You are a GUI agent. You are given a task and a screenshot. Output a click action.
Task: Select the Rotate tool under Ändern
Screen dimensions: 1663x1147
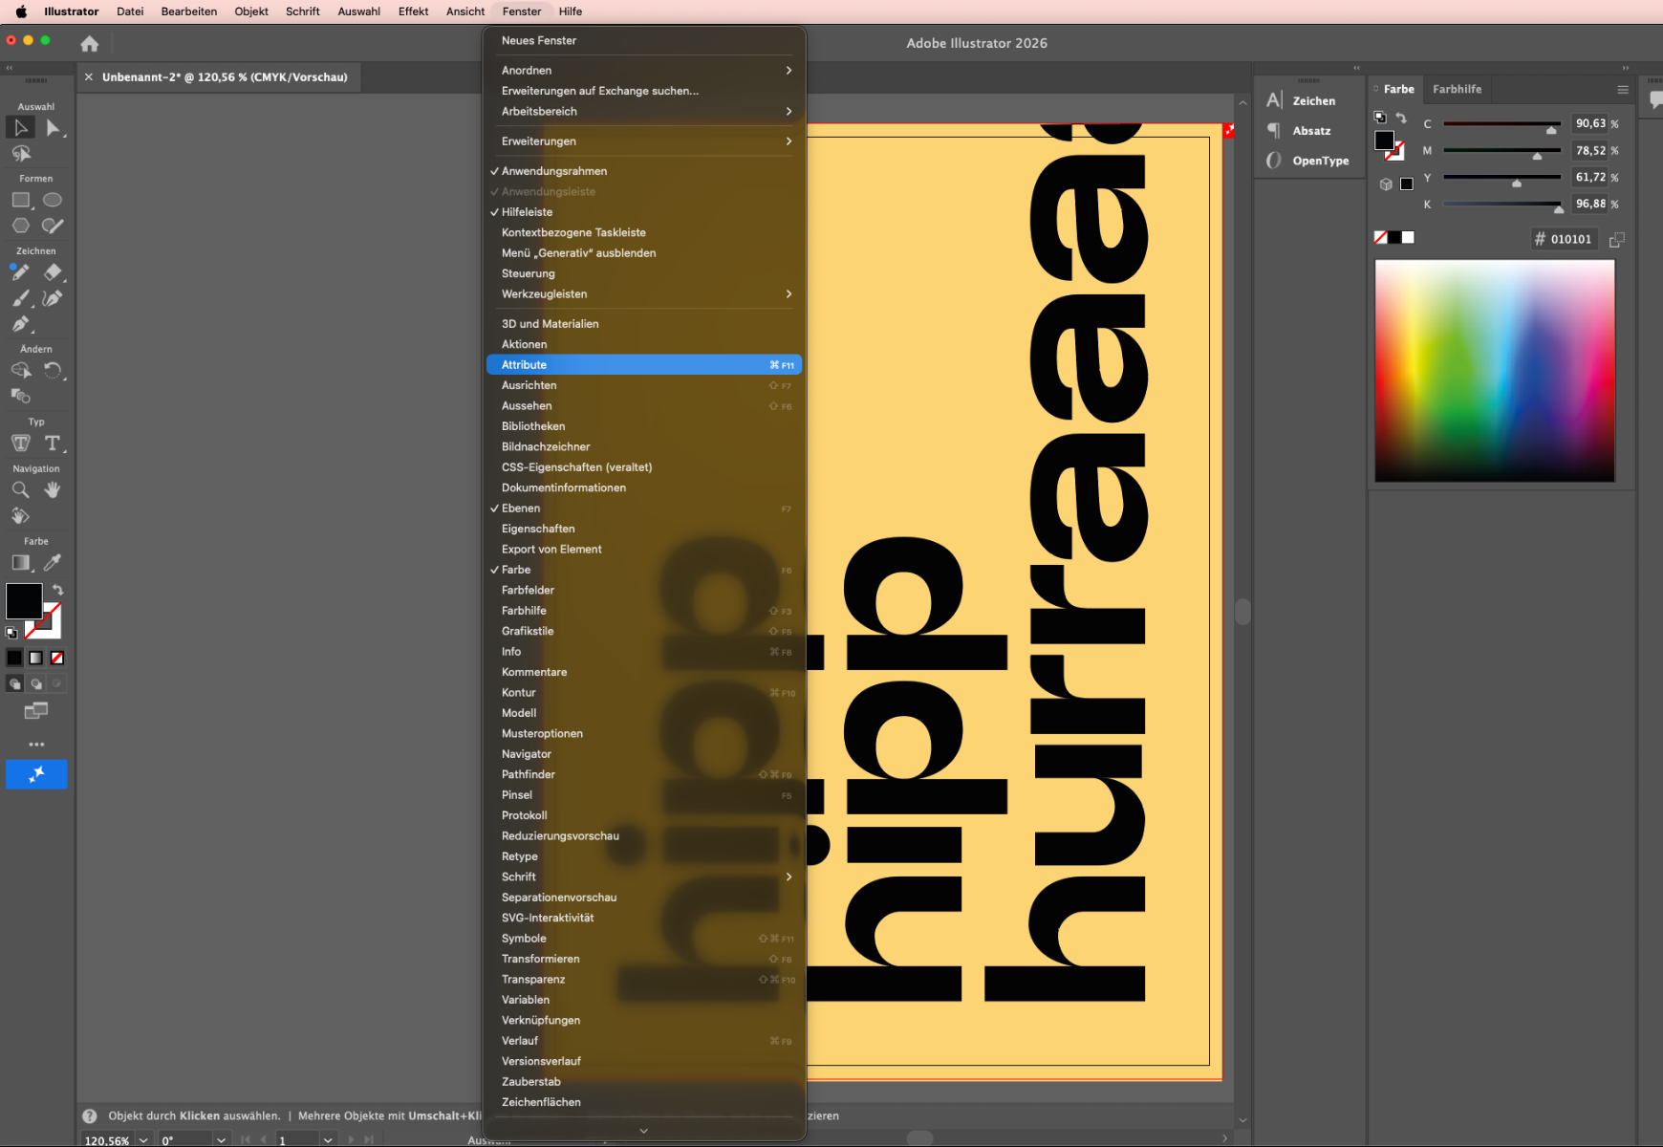53,370
